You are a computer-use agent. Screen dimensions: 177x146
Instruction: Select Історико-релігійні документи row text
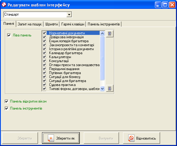(x=71, y=49)
